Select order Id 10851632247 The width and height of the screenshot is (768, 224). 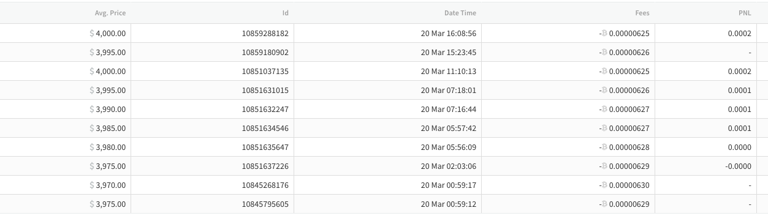[x=265, y=110]
